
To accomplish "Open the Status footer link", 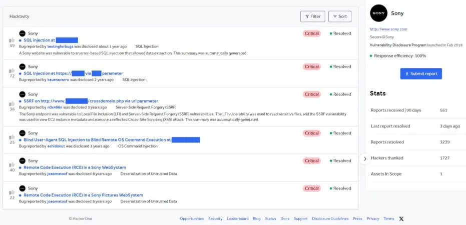I will (270, 219).
